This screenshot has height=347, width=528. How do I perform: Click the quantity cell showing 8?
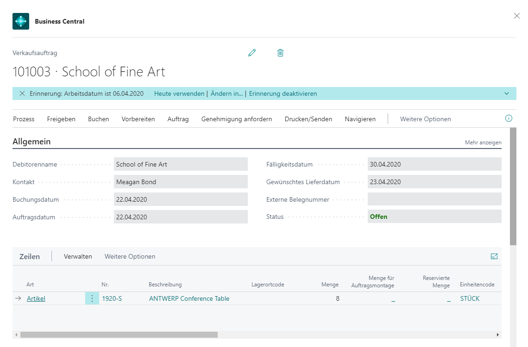pyautogui.click(x=337, y=298)
